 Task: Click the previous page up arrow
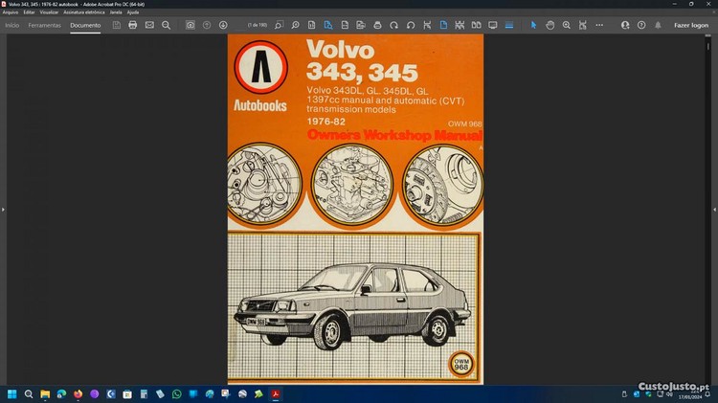point(207,25)
